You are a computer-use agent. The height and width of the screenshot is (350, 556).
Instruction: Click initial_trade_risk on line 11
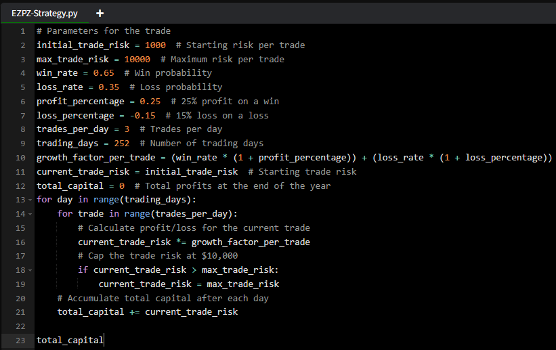[x=192, y=172]
